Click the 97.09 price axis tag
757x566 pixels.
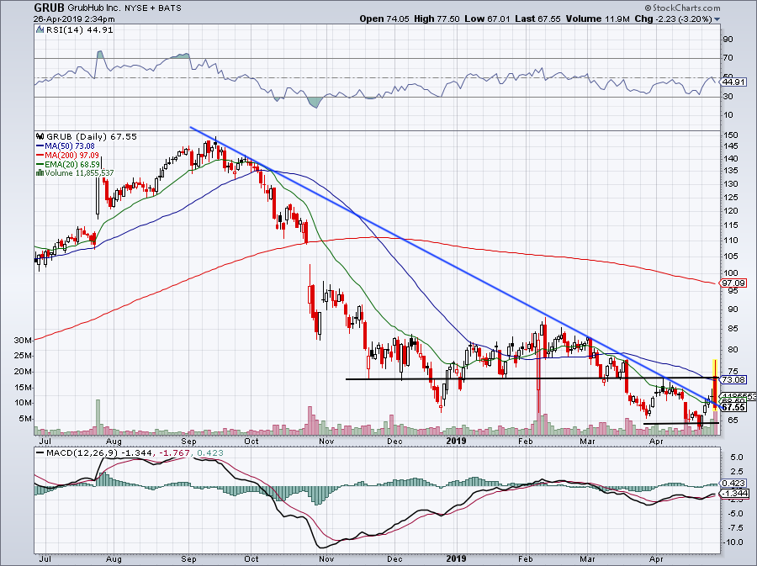pos(734,283)
